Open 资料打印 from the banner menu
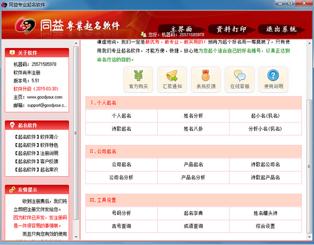This screenshot has height=245, width=314. [232, 29]
